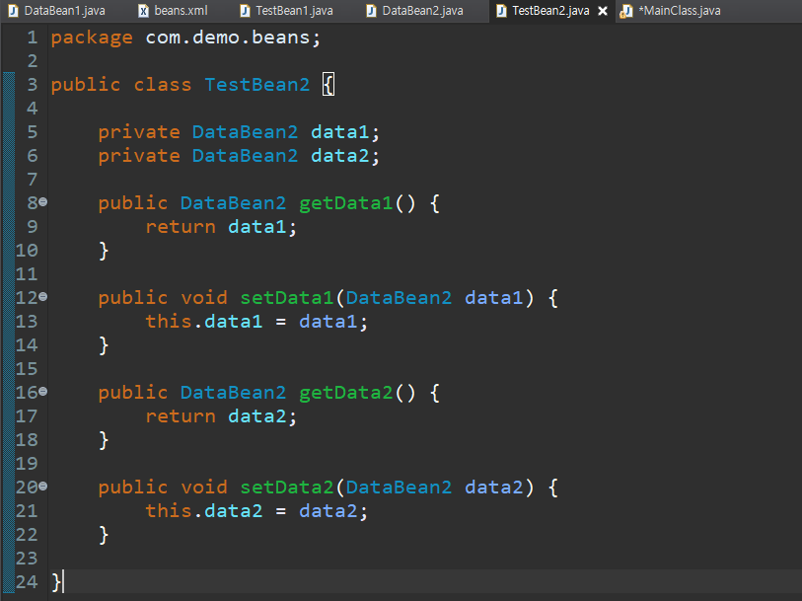802x601 pixels.
Task: Collapse the getData2 method at line 16
Action: tap(43, 391)
